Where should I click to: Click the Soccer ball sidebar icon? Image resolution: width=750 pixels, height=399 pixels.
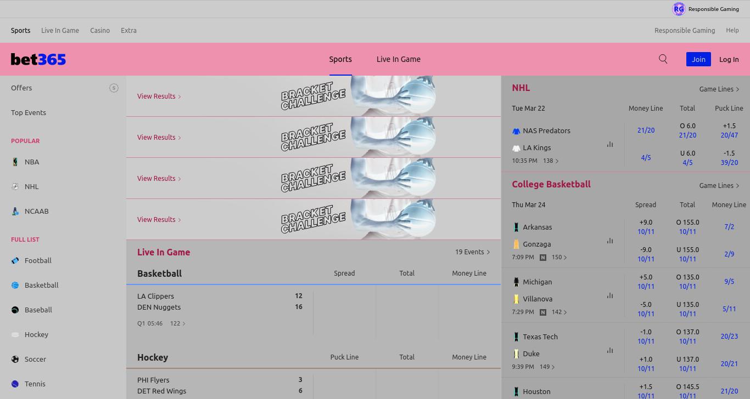(x=15, y=359)
